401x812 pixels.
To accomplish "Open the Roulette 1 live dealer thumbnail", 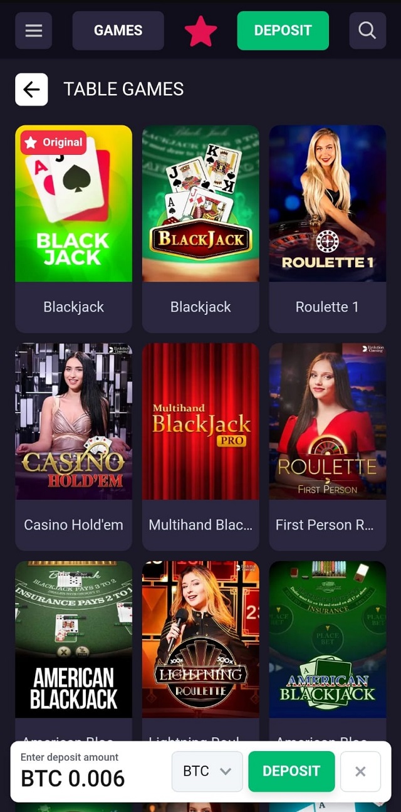I will tap(328, 203).
